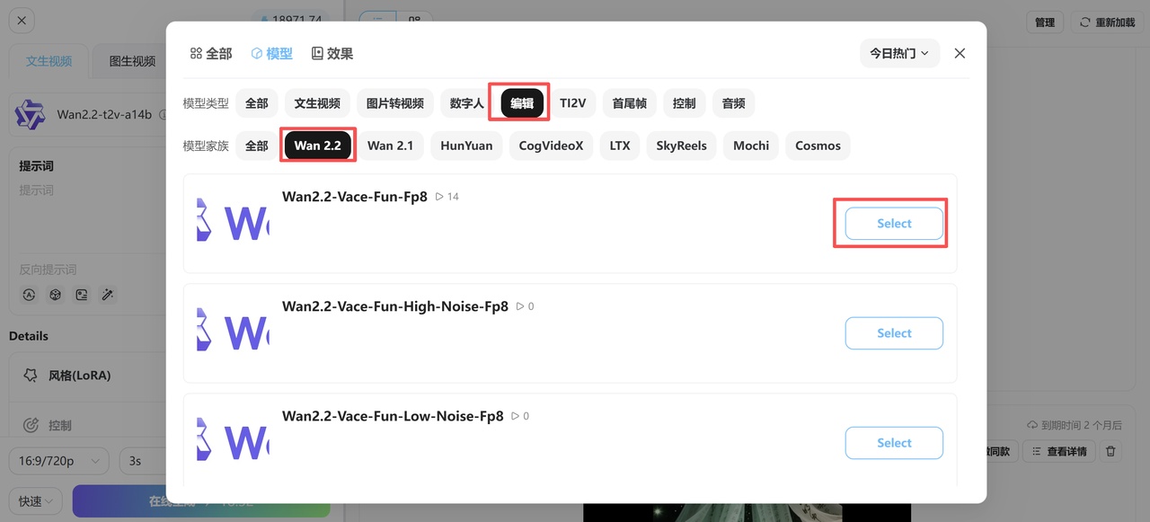Switch to the 全部 tab in dialog header
This screenshot has width=1150, height=522.
coord(210,54)
